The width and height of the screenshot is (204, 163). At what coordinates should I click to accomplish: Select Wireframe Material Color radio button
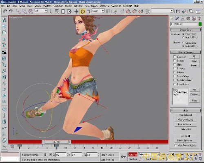[x=183, y=37]
